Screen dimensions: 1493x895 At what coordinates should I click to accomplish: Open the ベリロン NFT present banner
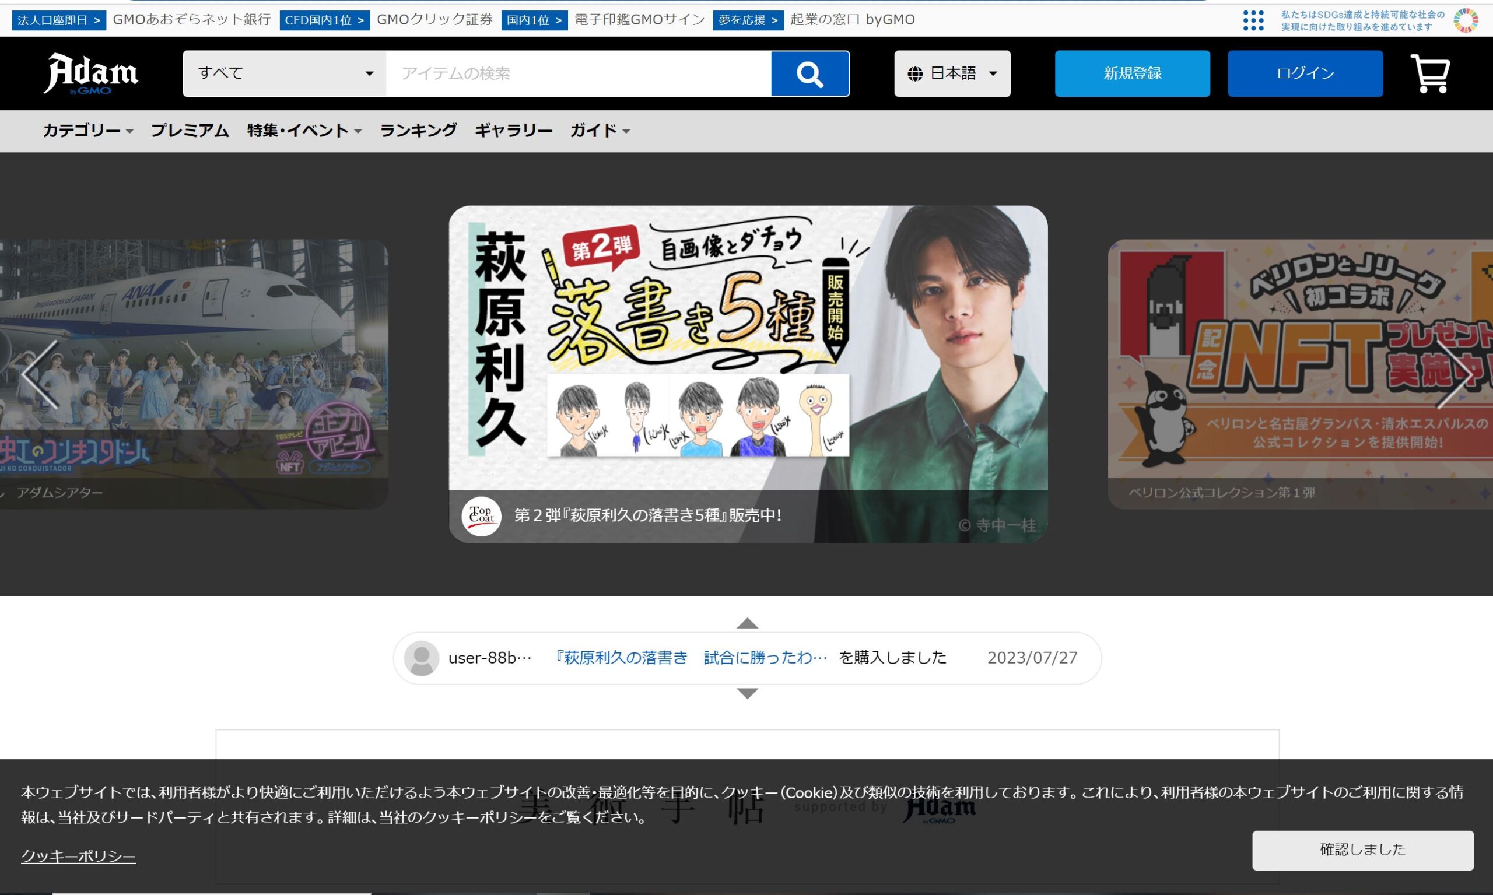[x=1300, y=374]
